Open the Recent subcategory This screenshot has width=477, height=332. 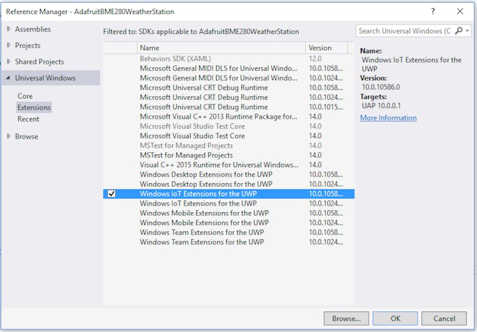point(28,119)
